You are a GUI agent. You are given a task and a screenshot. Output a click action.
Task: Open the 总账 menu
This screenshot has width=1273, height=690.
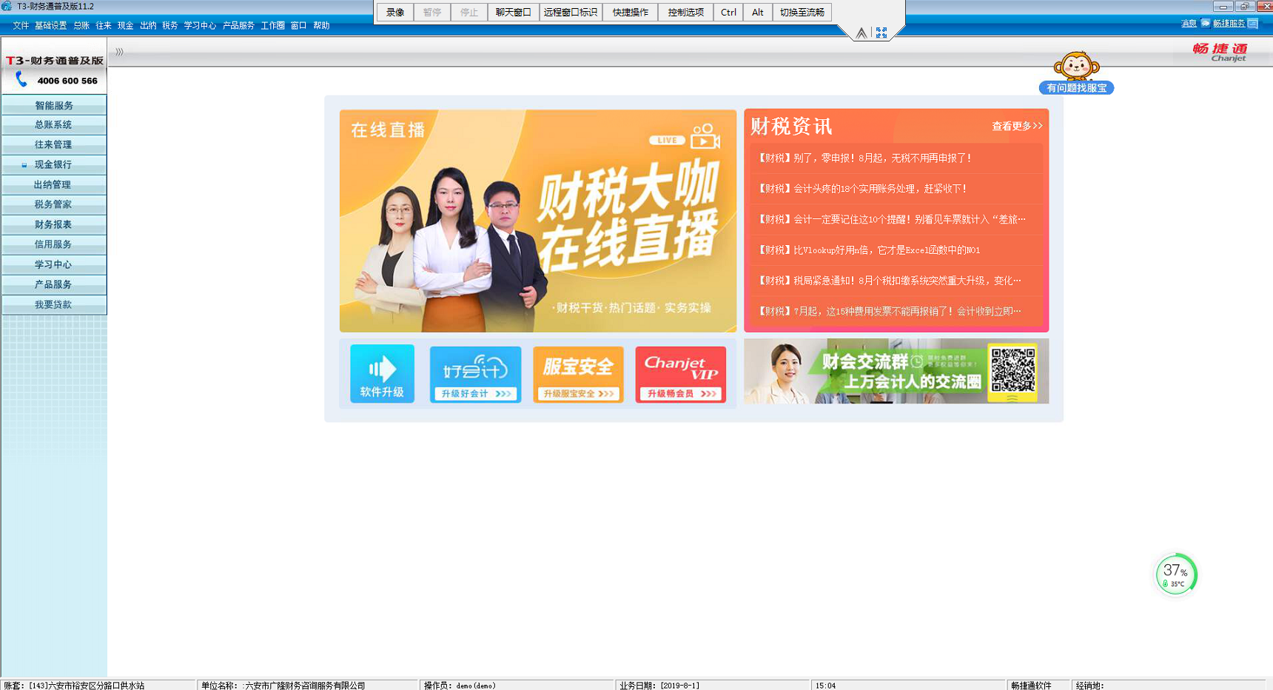point(81,25)
